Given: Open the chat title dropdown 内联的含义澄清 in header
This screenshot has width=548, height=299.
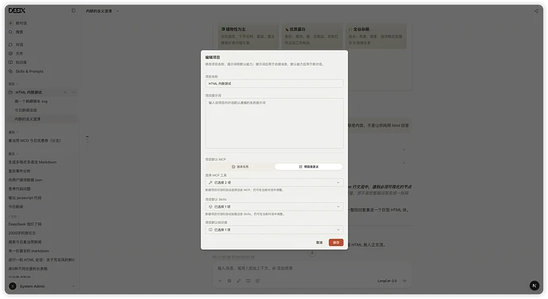Looking at the screenshot, I should pyautogui.click(x=102, y=11).
